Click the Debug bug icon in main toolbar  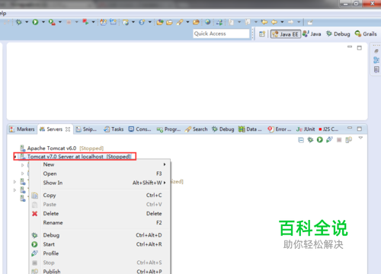(19, 22)
